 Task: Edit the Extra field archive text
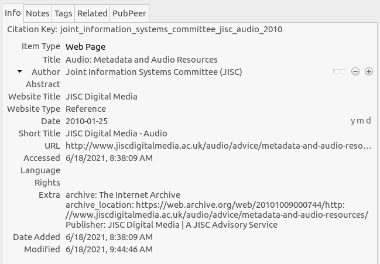(217, 210)
